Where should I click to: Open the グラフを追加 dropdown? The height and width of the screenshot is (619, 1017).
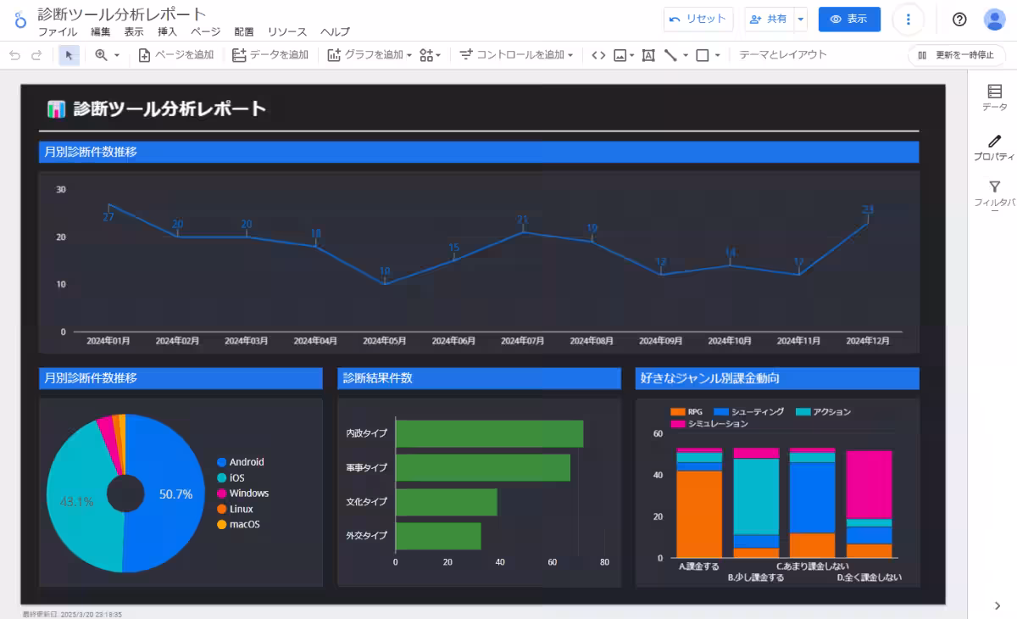click(370, 55)
